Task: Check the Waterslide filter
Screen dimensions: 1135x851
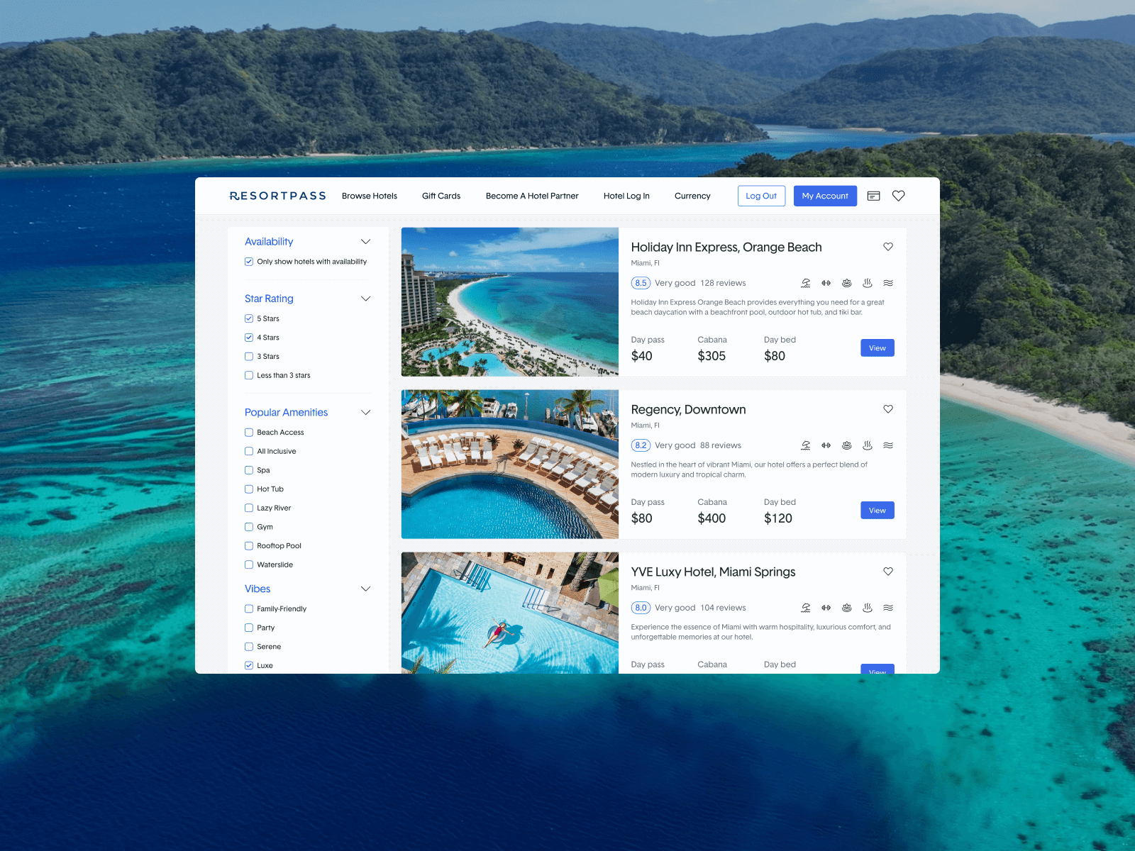Action: 249,564
